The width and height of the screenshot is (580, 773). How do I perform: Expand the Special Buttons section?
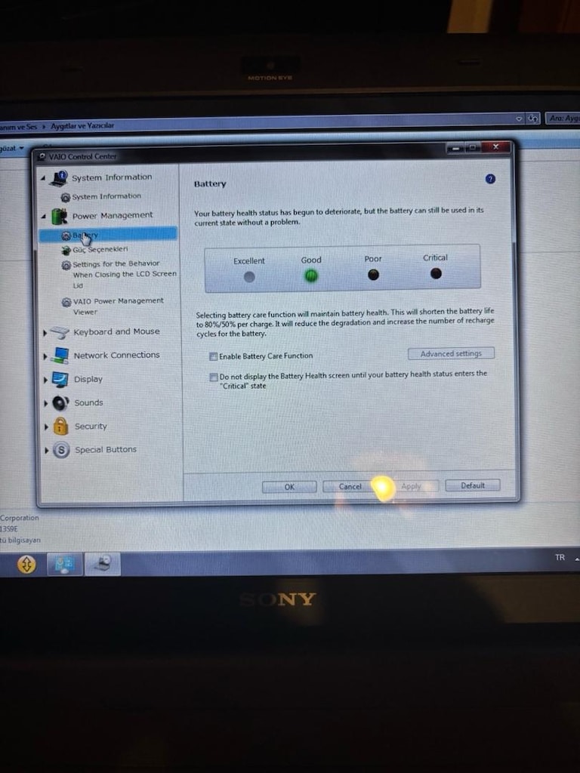coord(46,450)
